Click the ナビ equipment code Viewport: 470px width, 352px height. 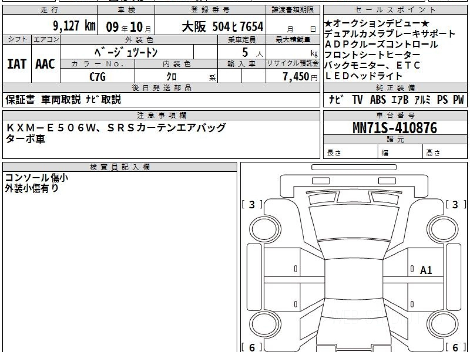click(336, 100)
